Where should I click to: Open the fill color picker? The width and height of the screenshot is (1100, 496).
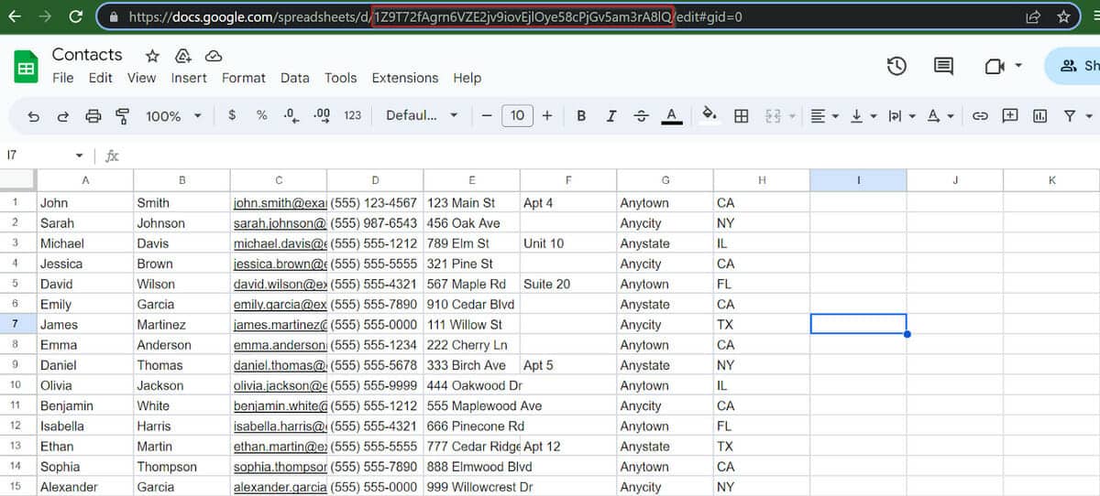coord(709,115)
